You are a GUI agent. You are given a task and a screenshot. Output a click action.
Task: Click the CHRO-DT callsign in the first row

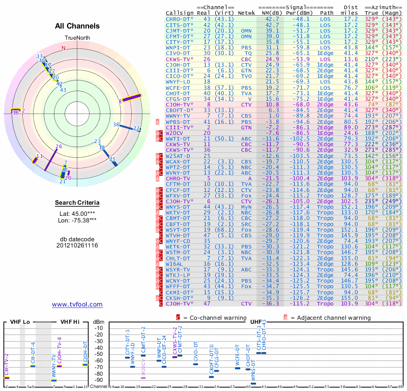click(x=178, y=19)
